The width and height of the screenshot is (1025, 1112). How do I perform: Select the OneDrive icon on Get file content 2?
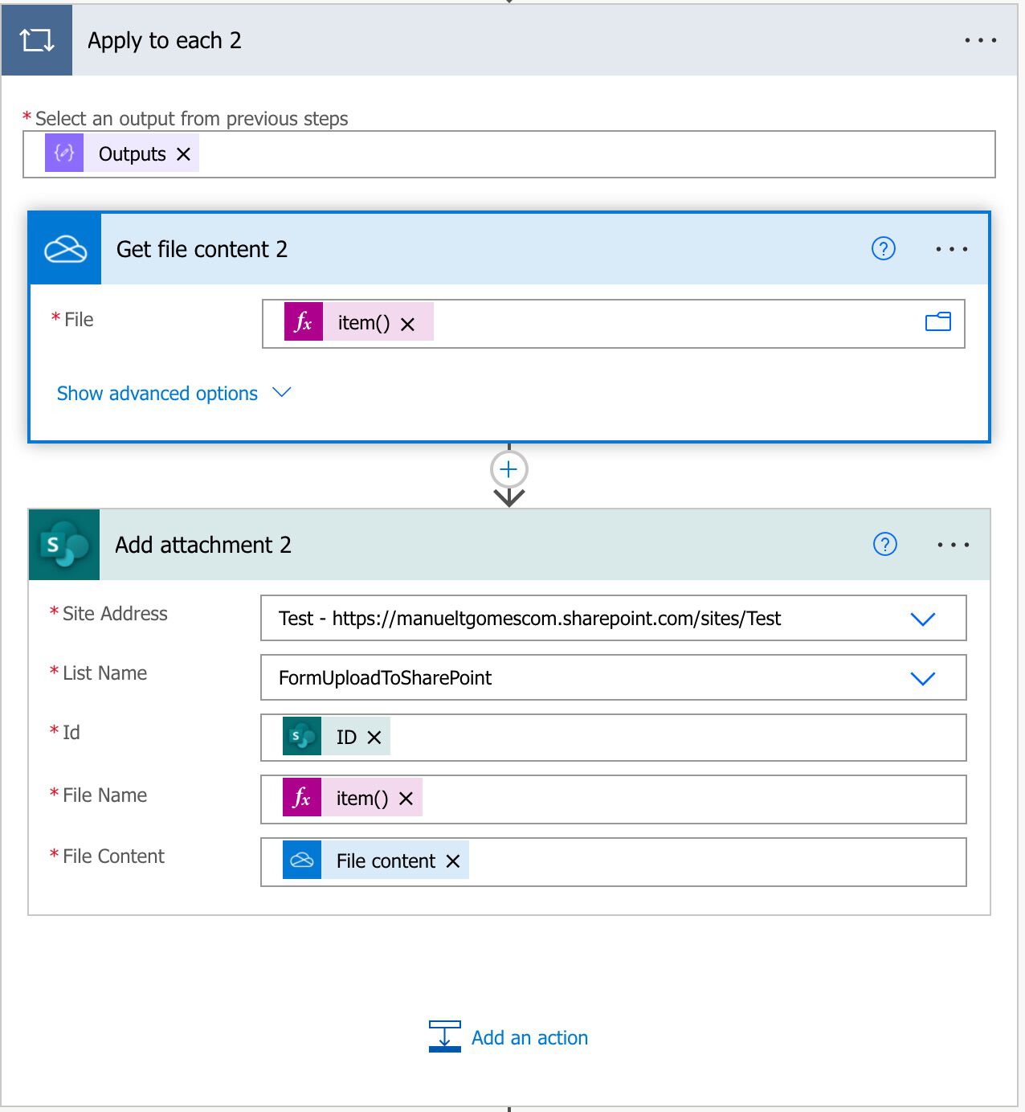[63, 248]
